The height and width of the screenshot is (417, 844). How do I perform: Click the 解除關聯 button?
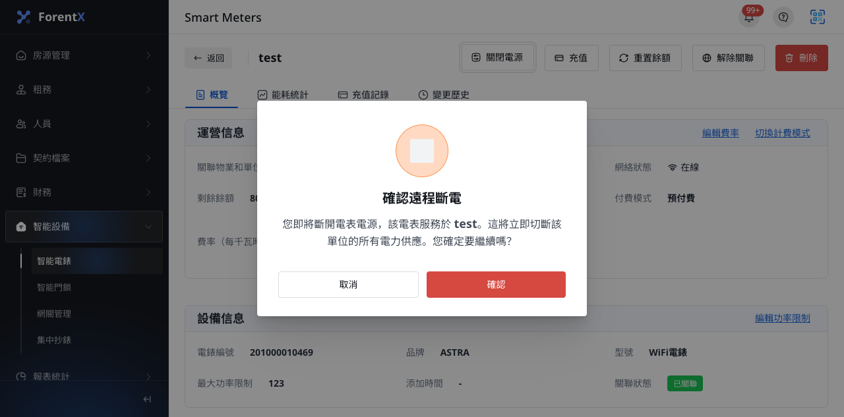(x=729, y=58)
